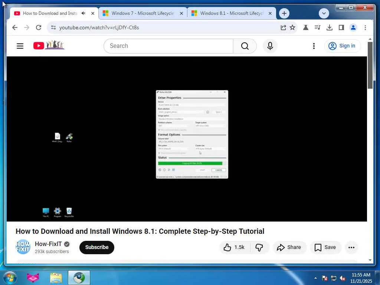380x285 pixels.
Task: Reload the YouTube page
Action: [x=39, y=27]
